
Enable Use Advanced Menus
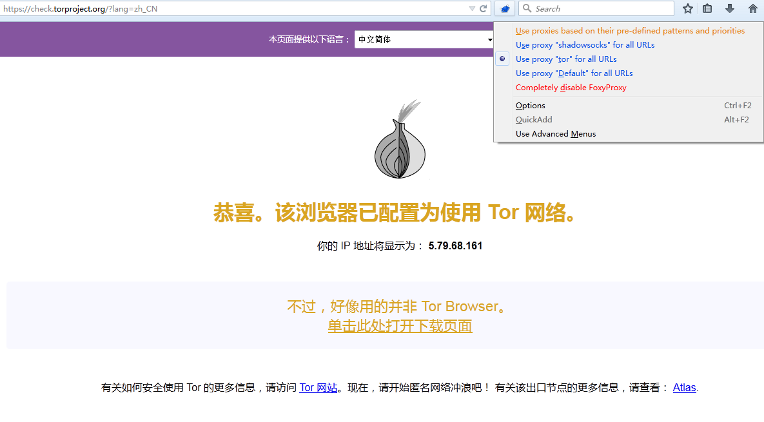click(x=629, y=134)
